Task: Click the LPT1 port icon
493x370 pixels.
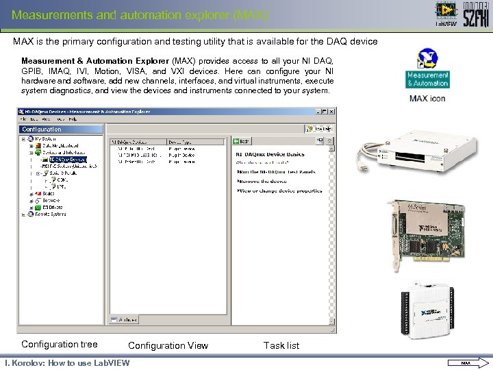Action: 53,186
